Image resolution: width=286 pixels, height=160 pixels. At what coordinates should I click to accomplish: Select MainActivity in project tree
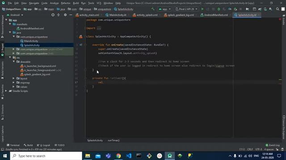[31, 41]
